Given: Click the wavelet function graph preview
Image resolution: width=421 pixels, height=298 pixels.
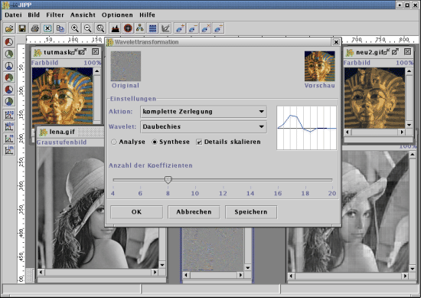Looking at the screenshot, I should tap(306, 128).
